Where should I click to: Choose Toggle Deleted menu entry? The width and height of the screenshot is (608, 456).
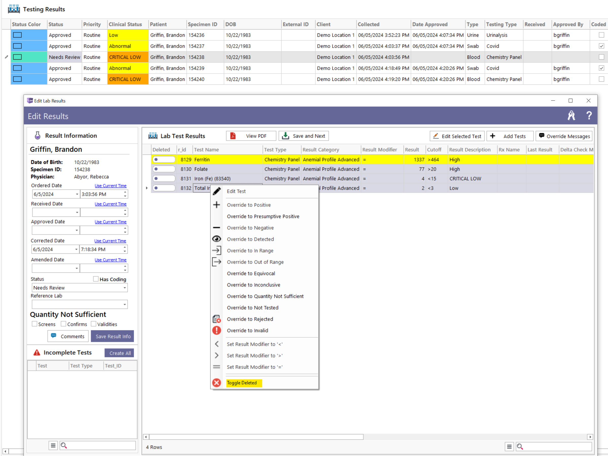pos(242,383)
